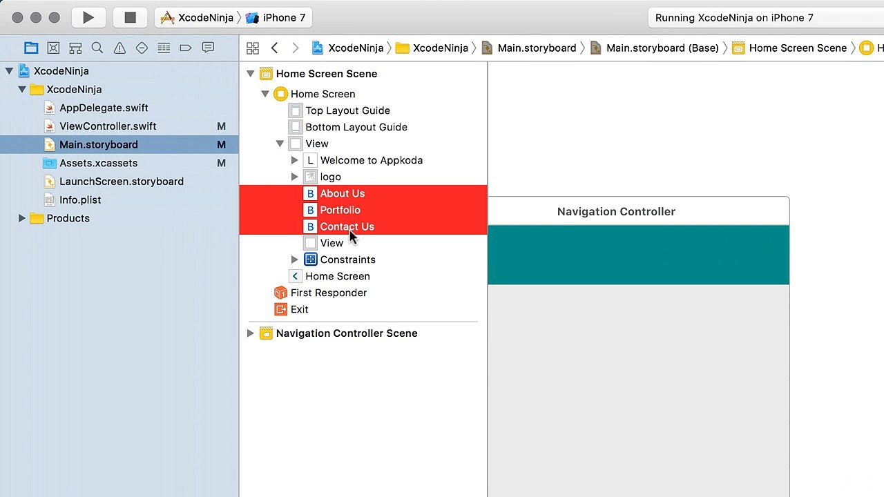
Task: Open ViewController.swift file
Action: click(108, 126)
